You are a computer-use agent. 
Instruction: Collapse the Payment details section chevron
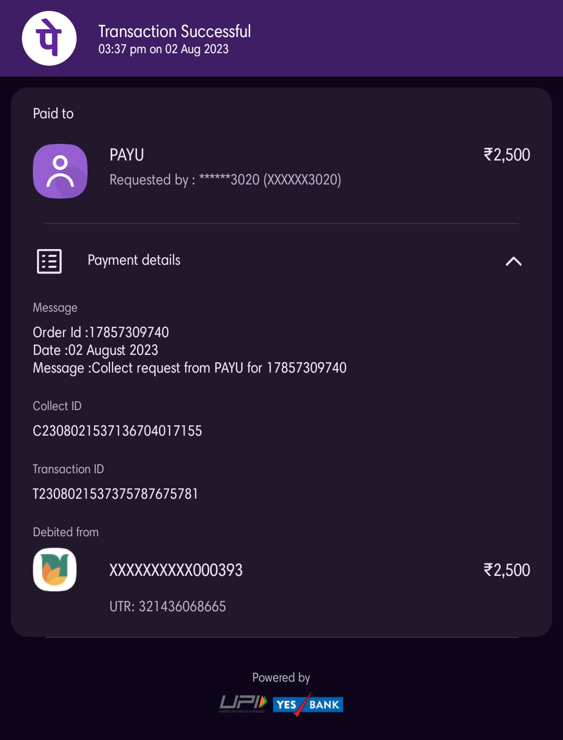(x=513, y=261)
